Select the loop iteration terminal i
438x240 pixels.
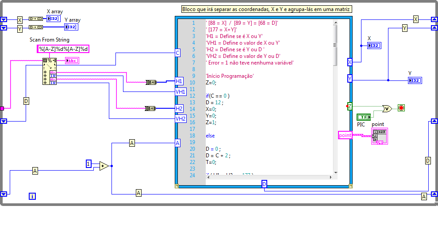pyautogui.click(x=32, y=196)
